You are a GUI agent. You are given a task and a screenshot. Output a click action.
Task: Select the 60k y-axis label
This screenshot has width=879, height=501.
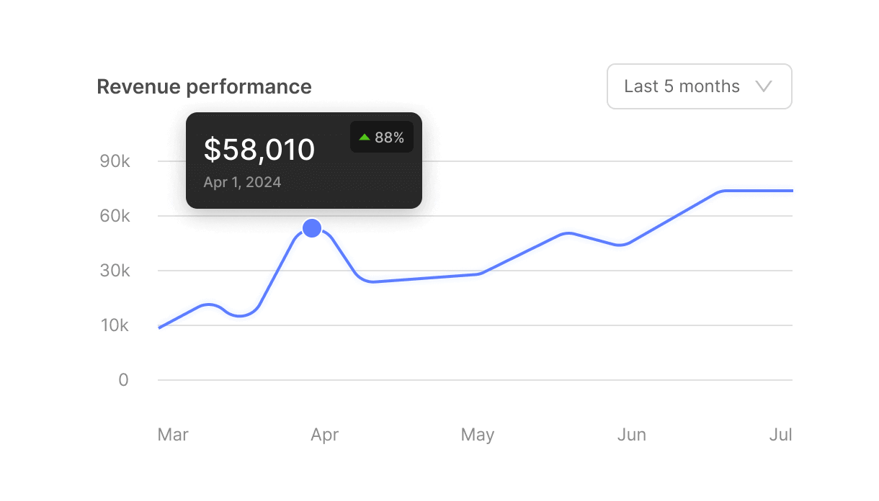click(115, 216)
